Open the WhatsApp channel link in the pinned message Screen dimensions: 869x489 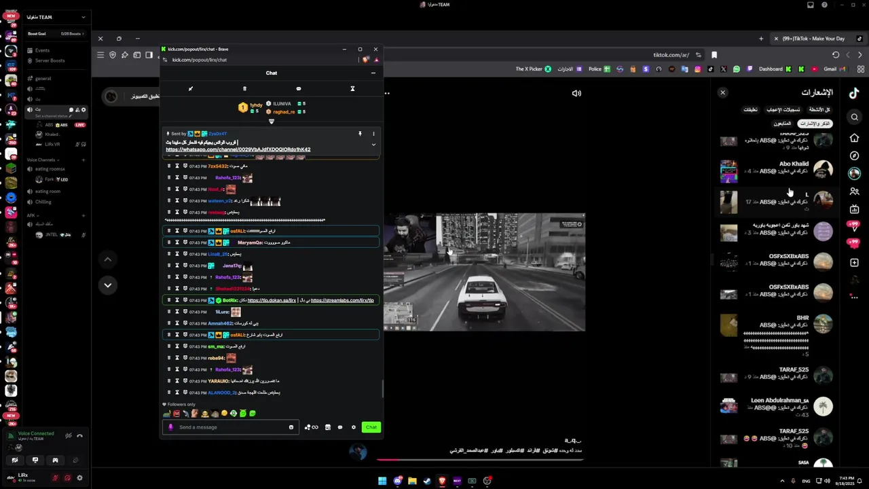click(x=238, y=149)
